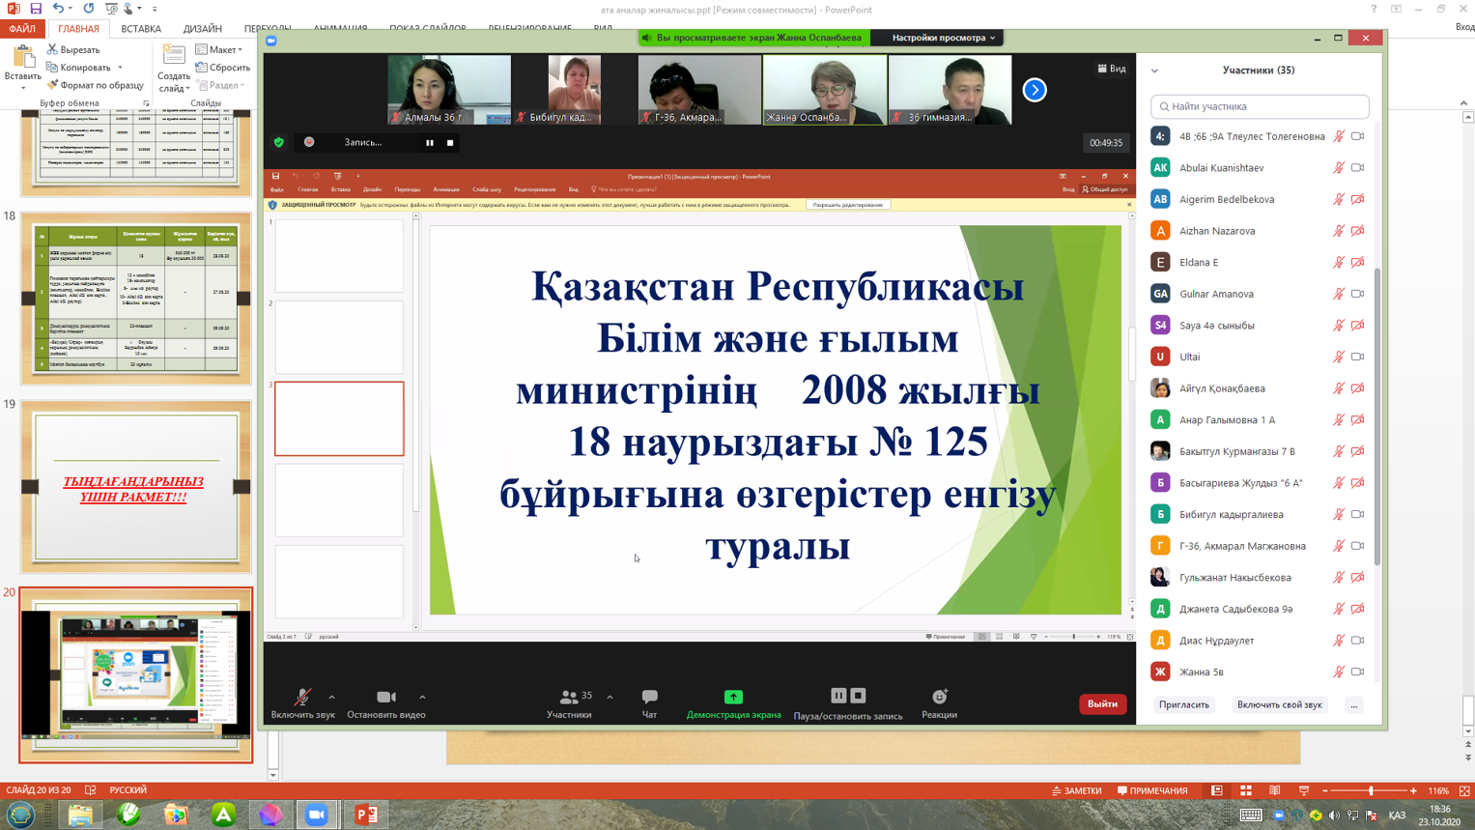Click the search participant field
This screenshot has width=1475, height=830.
pyautogui.click(x=1260, y=106)
